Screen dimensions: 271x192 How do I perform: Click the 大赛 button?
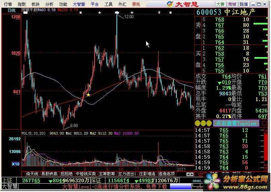[x=221, y=4]
